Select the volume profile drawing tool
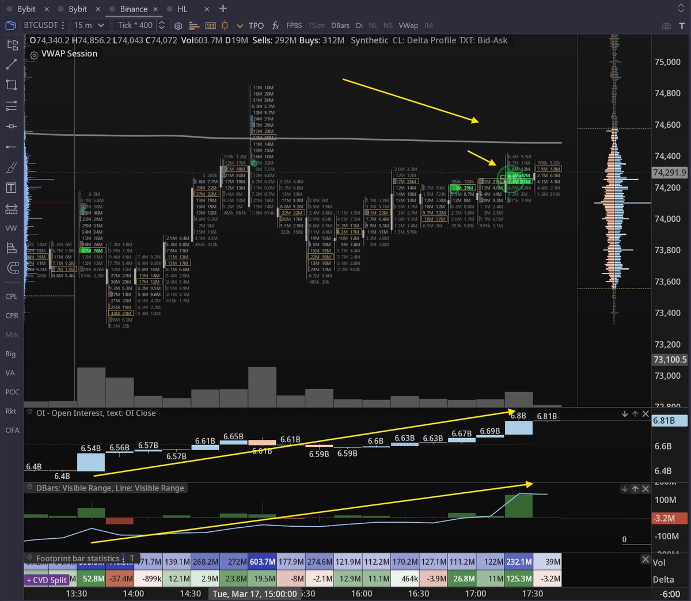 tap(12, 248)
